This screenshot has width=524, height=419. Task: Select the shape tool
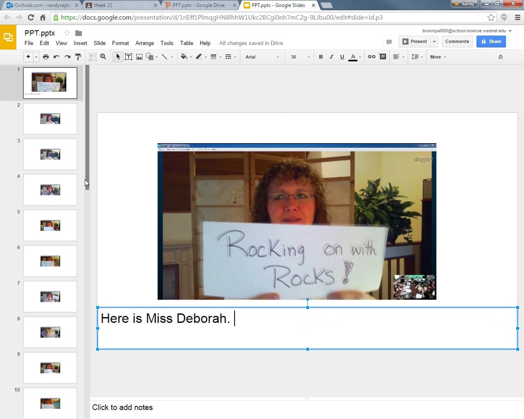[150, 57]
